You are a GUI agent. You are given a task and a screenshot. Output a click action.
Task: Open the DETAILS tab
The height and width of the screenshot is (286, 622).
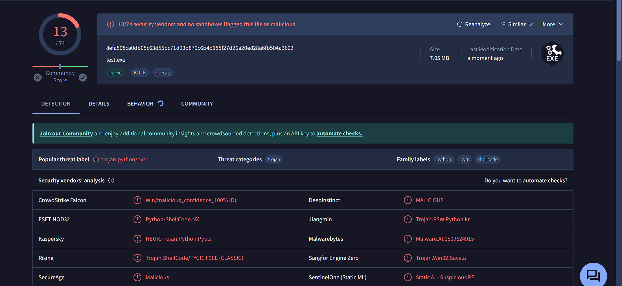click(x=99, y=104)
